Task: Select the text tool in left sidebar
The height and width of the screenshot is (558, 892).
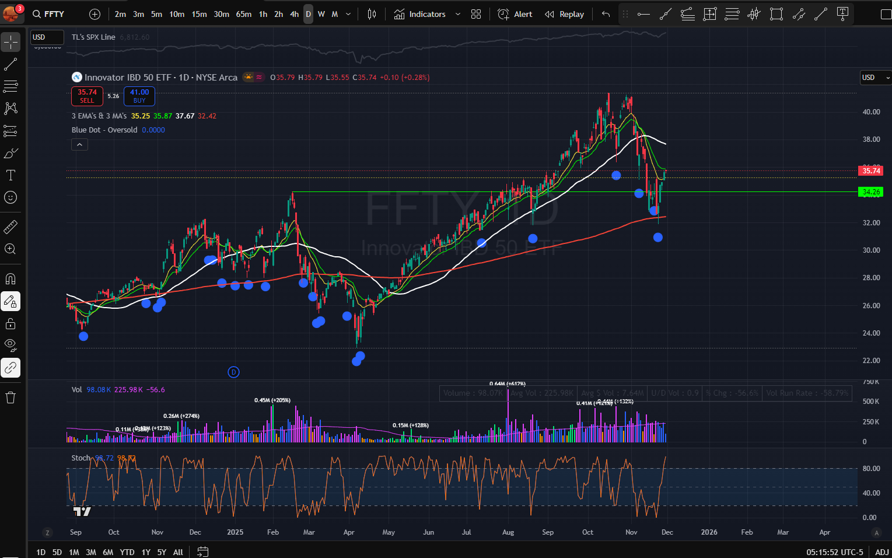Action: [11, 175]
